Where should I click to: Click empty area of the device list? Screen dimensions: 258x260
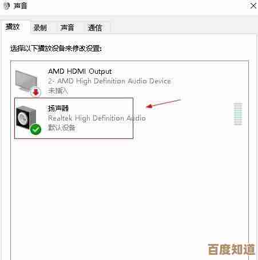pos(130,190)
